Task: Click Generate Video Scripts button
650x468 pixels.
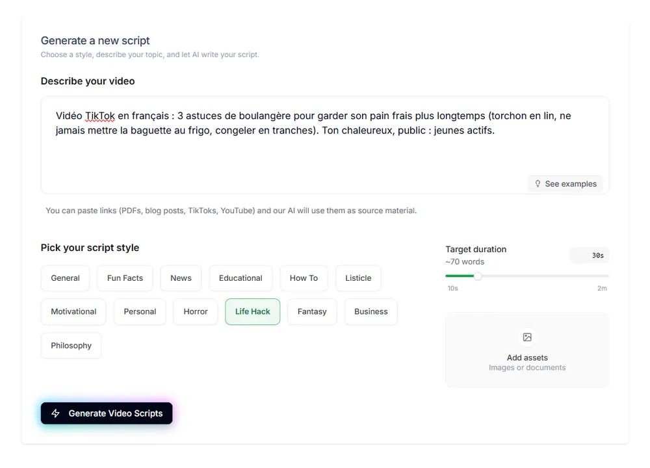Action: pos(107,413)
